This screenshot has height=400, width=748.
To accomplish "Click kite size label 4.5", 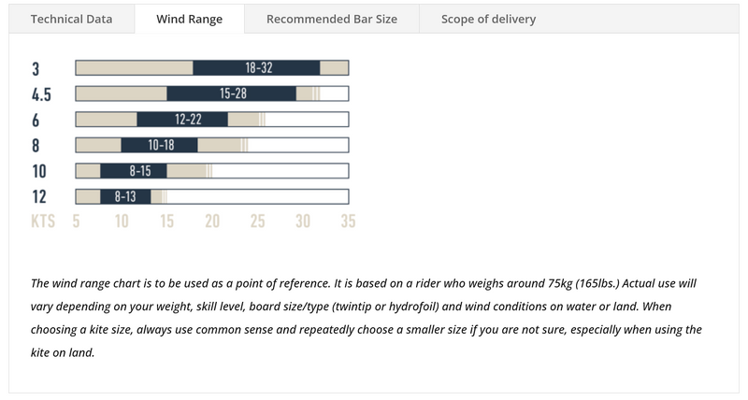I will point(41,93).
